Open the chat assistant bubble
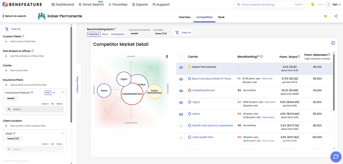 click(x=336, y=157)
